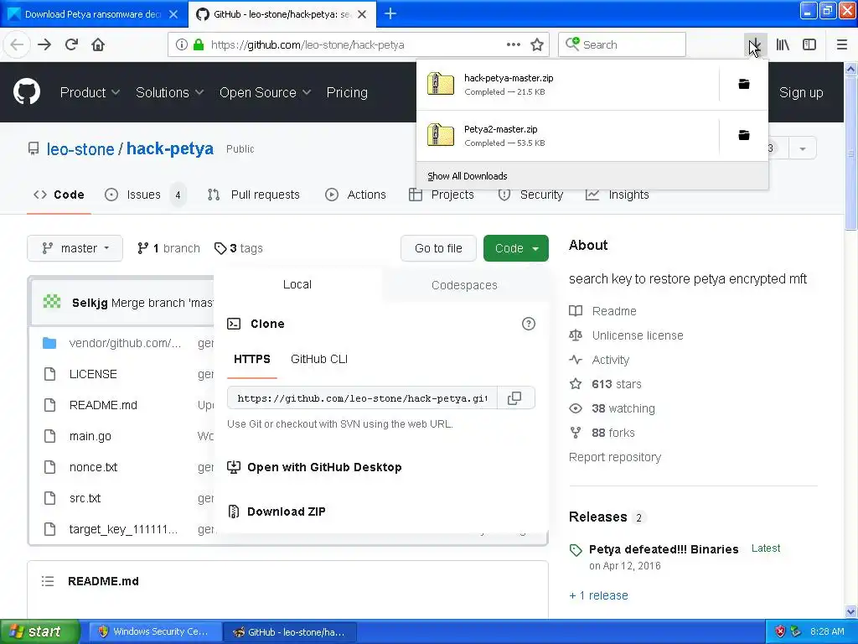858x644 pixels.
Task: Open hack-petya-master.zip from downloads list
Action: click(567, 85)
